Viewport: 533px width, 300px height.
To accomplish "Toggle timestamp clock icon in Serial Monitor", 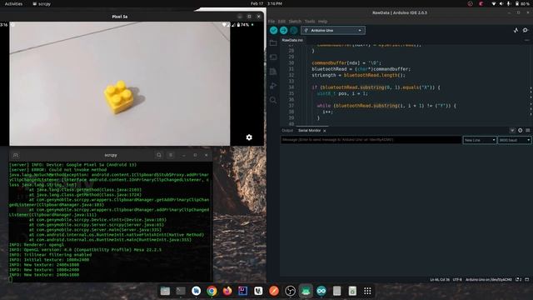I will (520, 130).
